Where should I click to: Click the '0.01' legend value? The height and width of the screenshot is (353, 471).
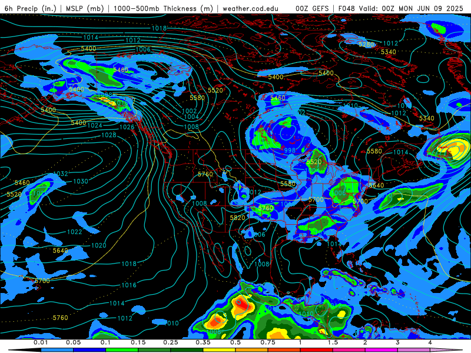(41, 342)
